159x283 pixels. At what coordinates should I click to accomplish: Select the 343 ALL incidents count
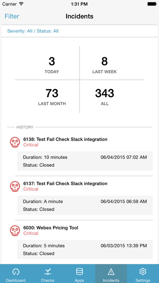pos(105,97)
